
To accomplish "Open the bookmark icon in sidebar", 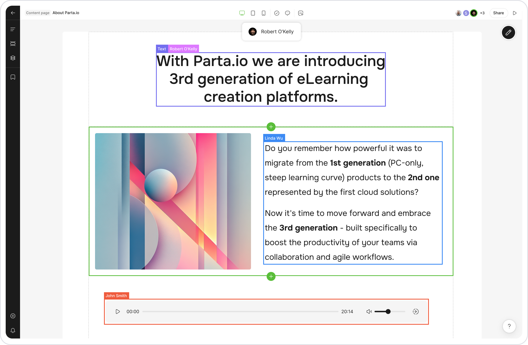I will tap(13, 77).
